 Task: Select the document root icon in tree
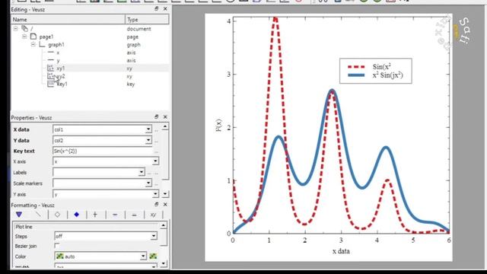pyautogui.click(x=24, y=29)
